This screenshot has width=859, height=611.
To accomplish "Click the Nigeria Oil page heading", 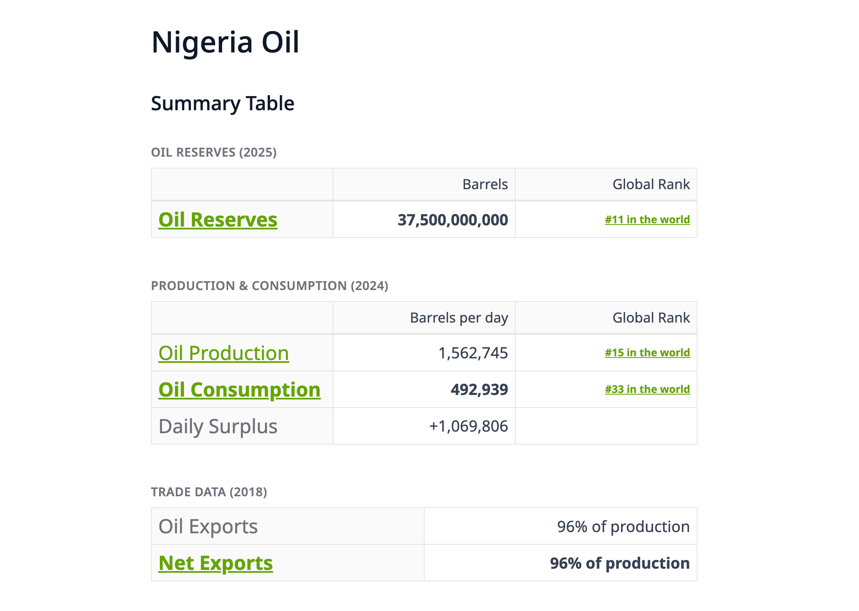I will [x=225, y=42].
